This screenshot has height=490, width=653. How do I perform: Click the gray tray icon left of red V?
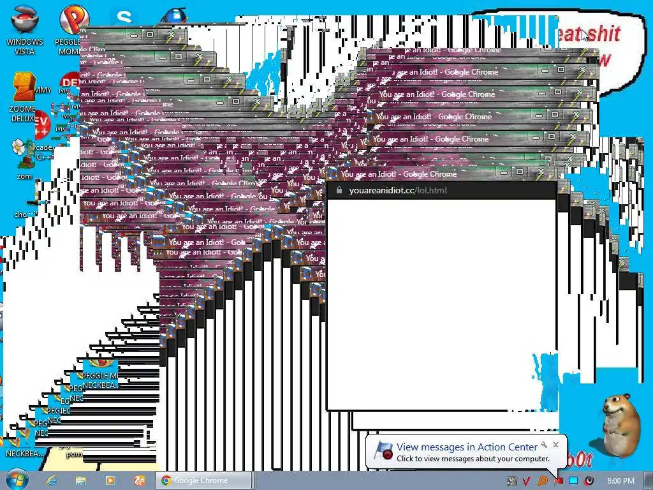coord(512,481)
